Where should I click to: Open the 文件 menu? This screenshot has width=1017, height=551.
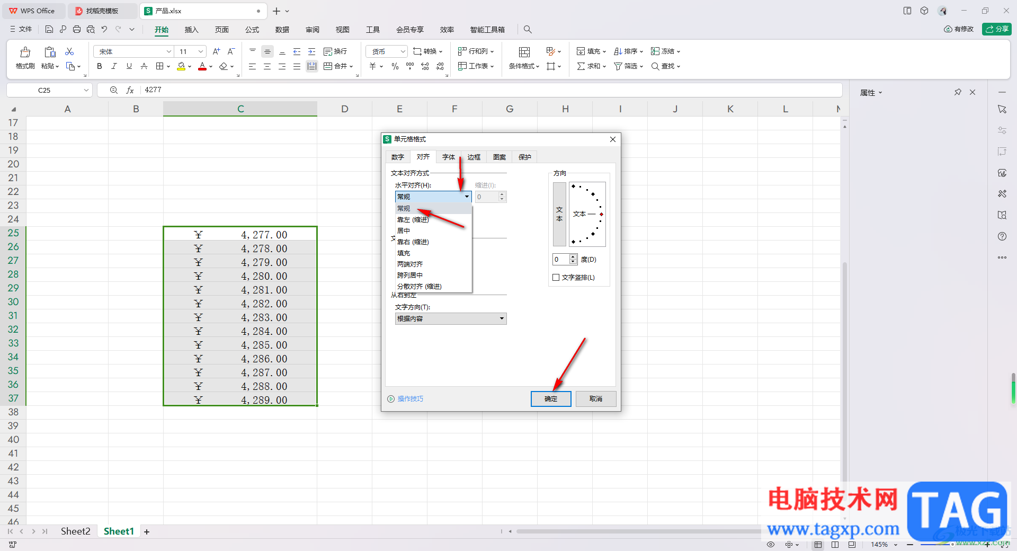[x=21, y=29]
